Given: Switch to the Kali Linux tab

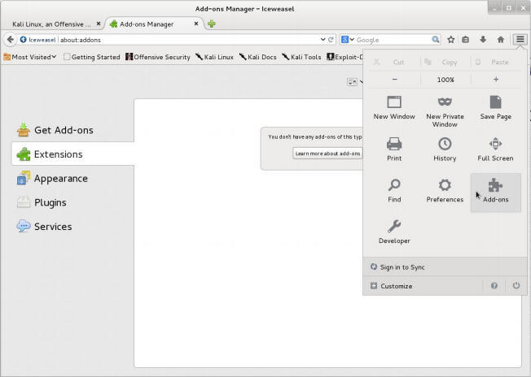Looking at the screenshot, I should (51, 24).
